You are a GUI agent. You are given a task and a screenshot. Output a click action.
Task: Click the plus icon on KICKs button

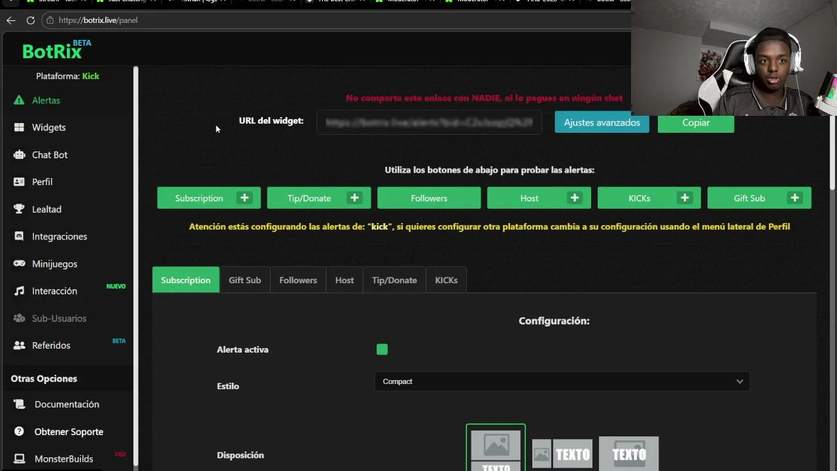click(x=685, y=198)
